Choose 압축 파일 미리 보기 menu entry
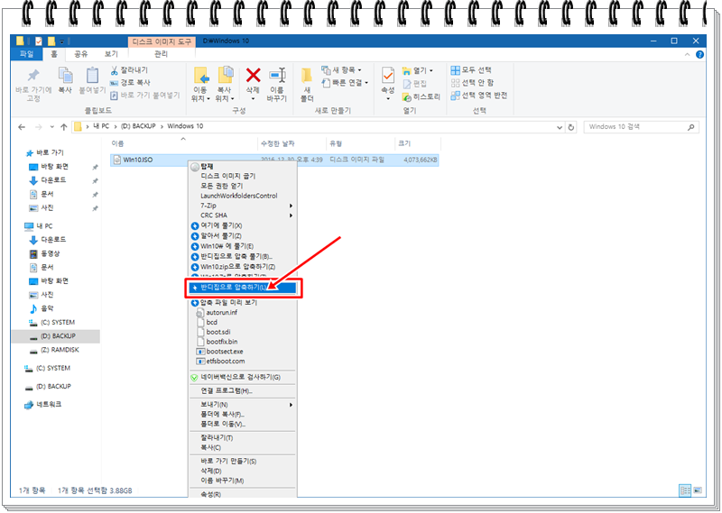Viewport: 722px width, 513px height. 242,303
